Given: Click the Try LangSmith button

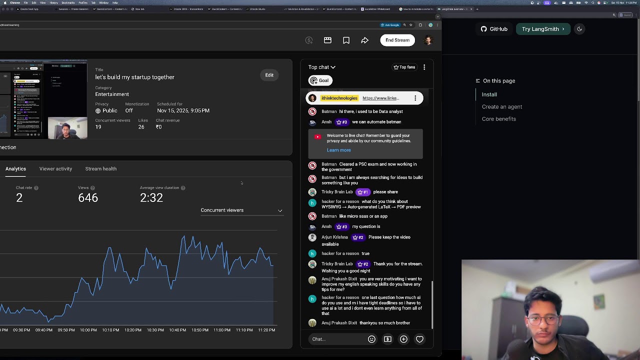Looking at the screenshot, I should click(543, 29).
